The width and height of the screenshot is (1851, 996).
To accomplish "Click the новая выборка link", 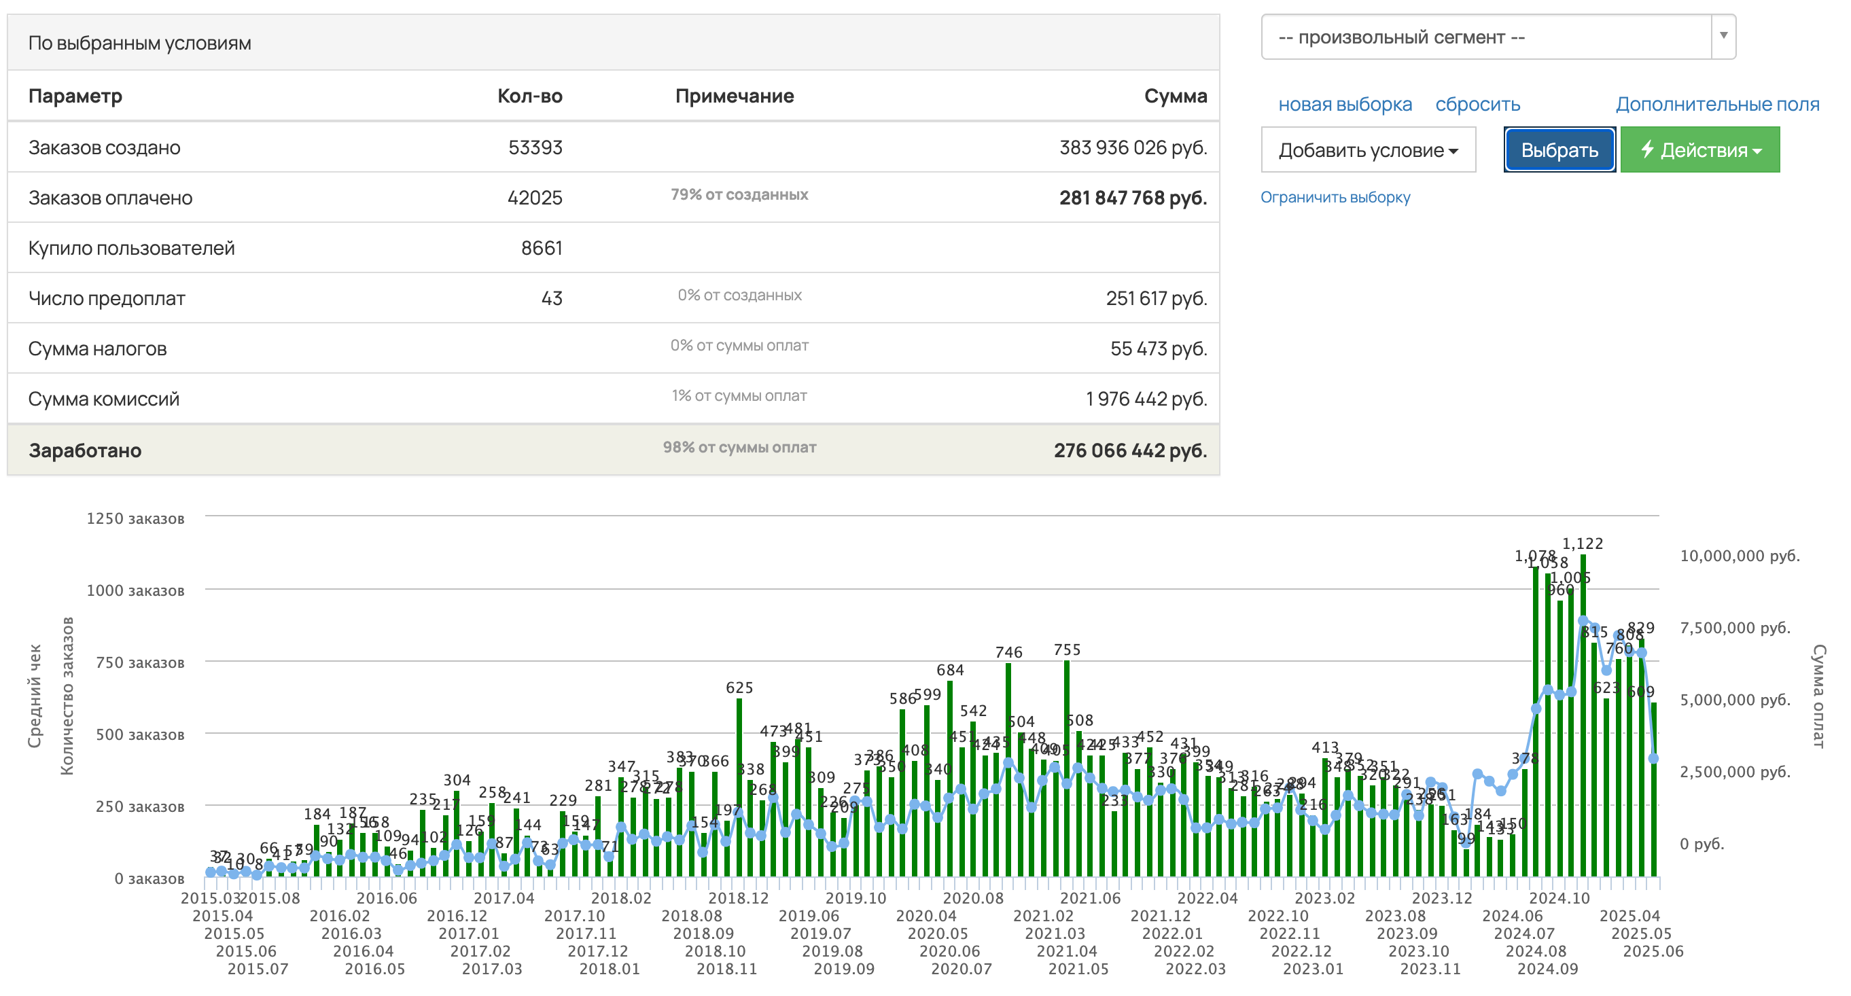I will pos(1344,104).
